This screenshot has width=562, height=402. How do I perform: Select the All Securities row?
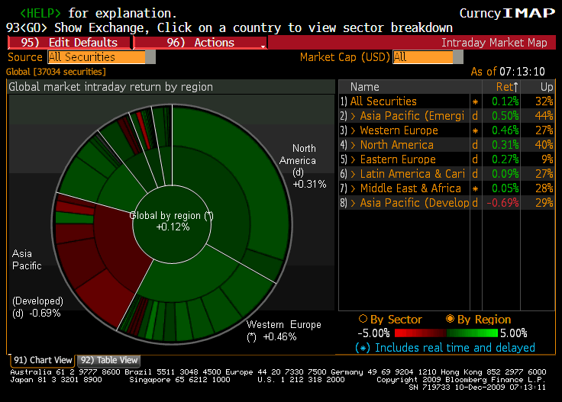[447, 101]
